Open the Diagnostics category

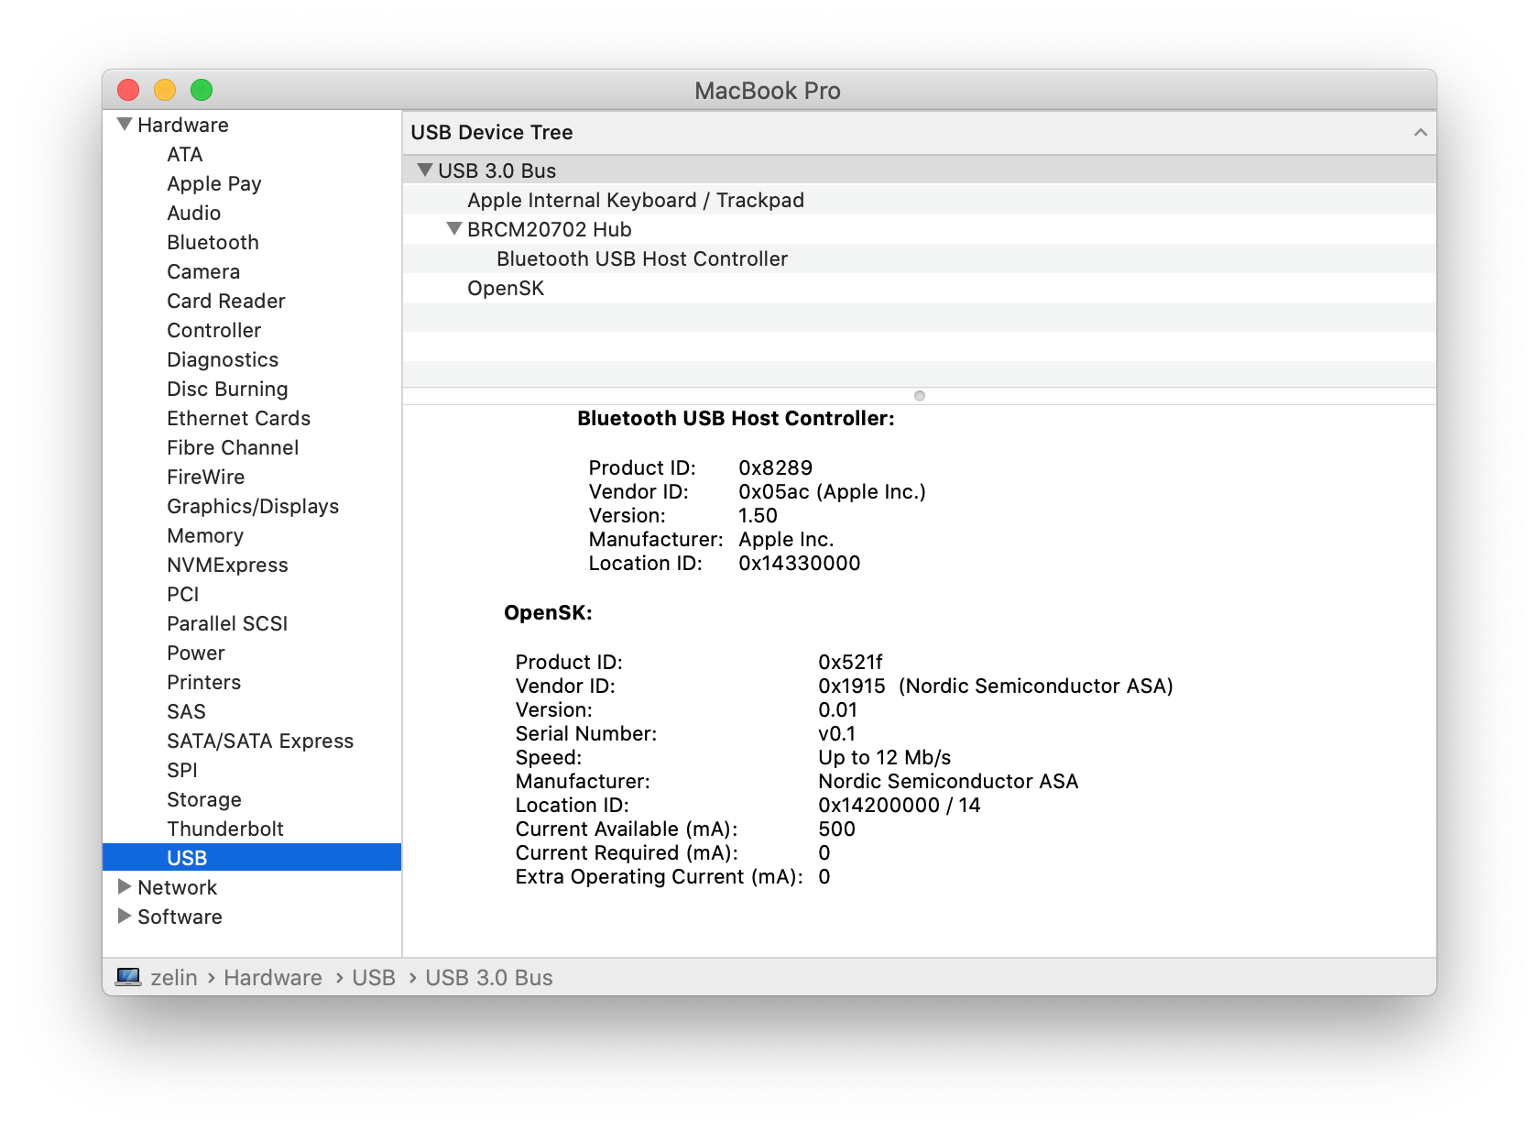[x=223, y=359]
